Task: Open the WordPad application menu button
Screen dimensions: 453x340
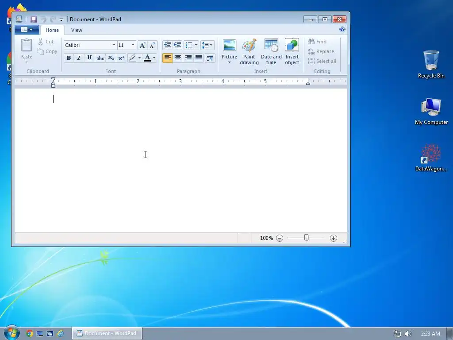Action: point(27,30)
